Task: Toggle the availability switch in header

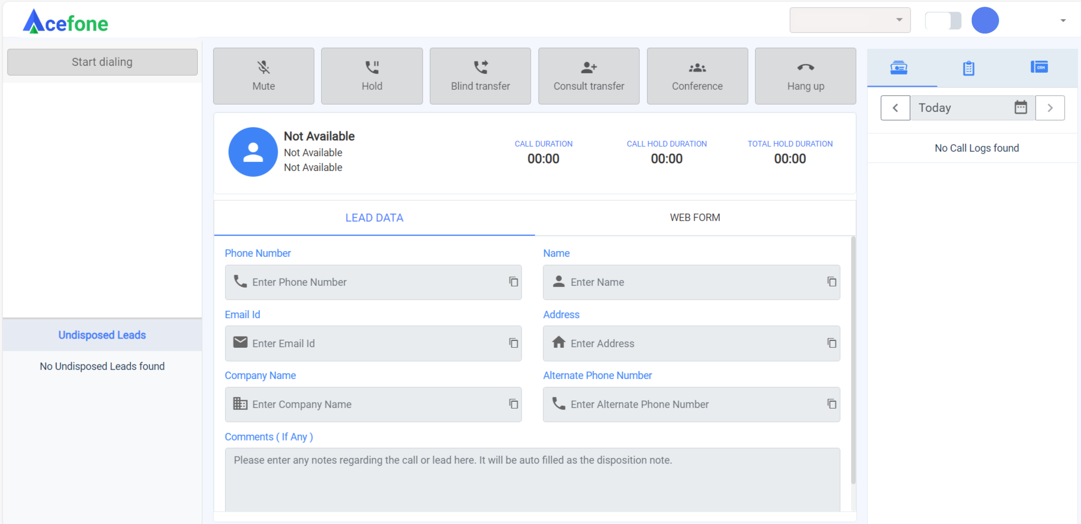Action: (x=943, y=21)
